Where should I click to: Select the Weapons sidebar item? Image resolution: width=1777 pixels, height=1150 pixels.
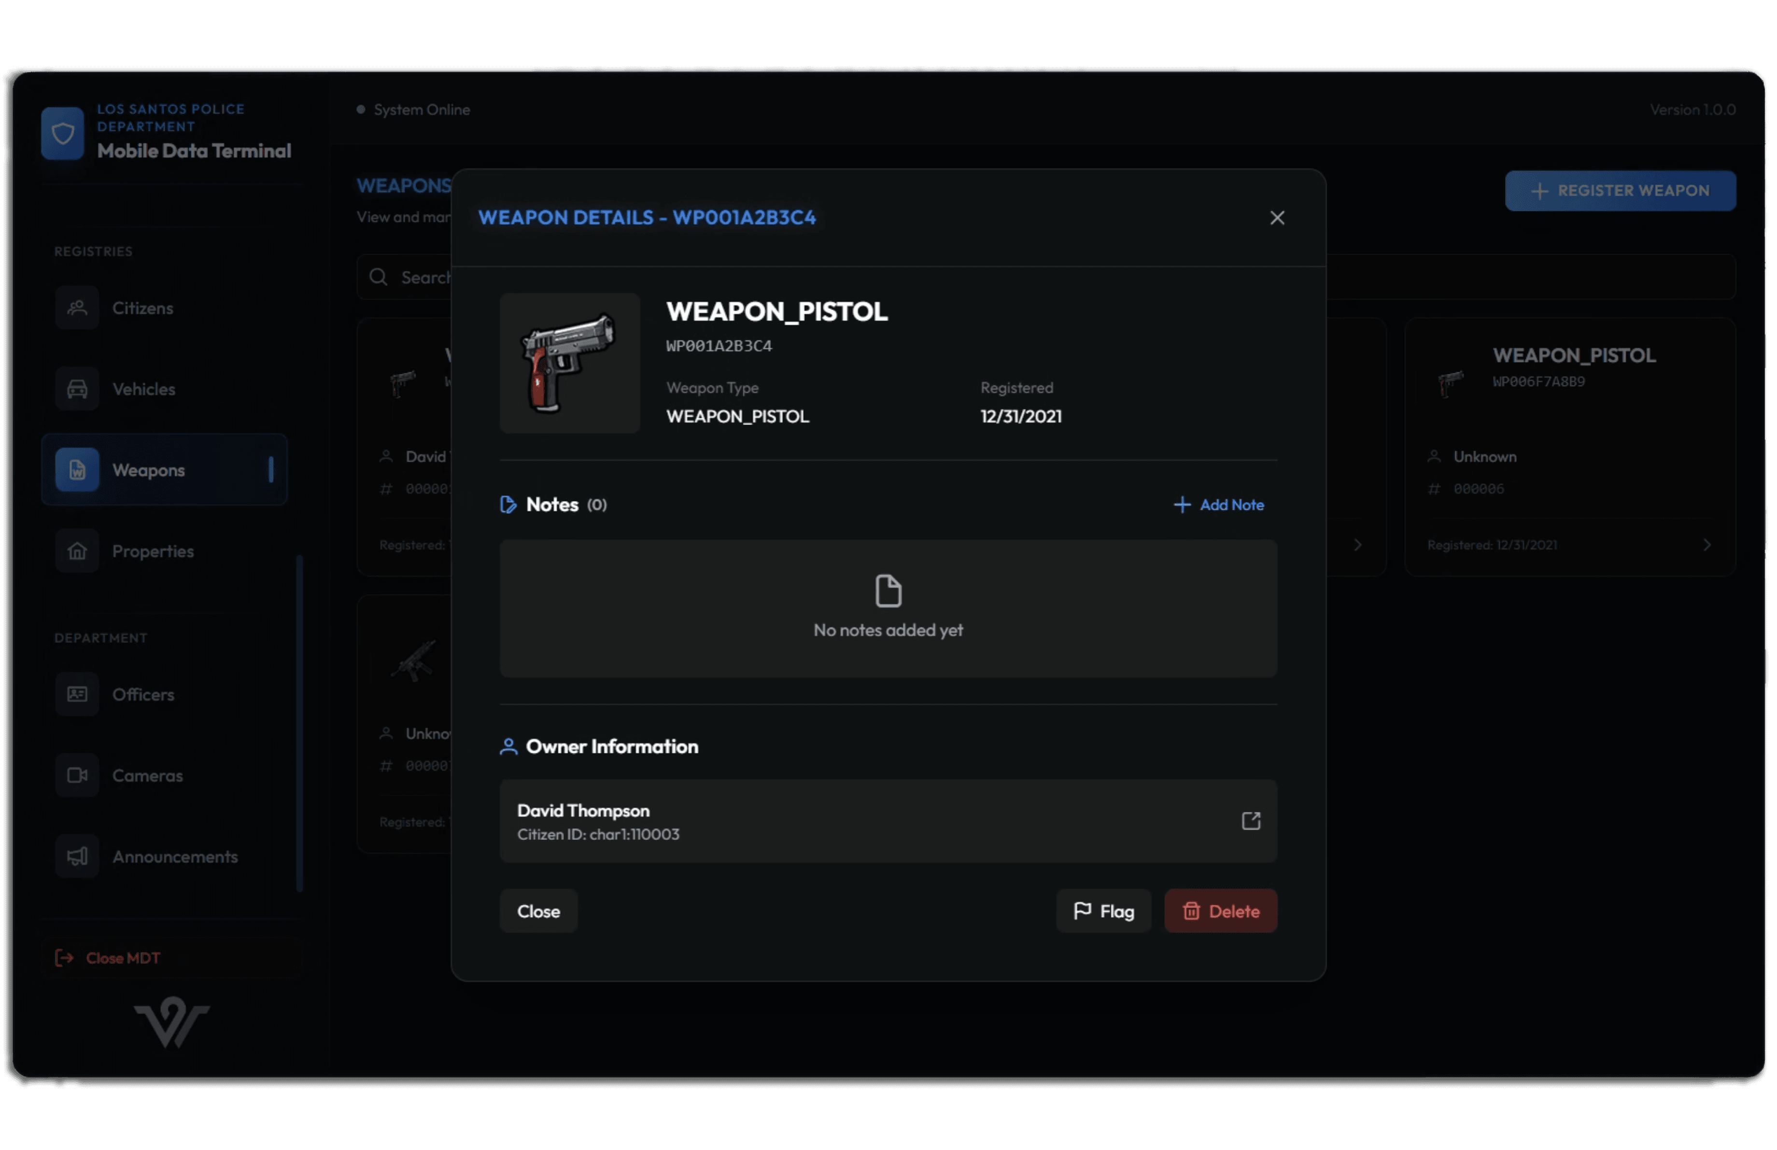[x=164, y=469]
